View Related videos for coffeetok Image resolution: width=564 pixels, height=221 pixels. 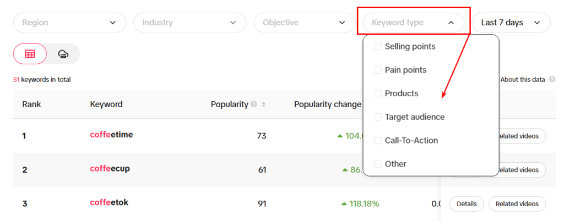[517, 204]
